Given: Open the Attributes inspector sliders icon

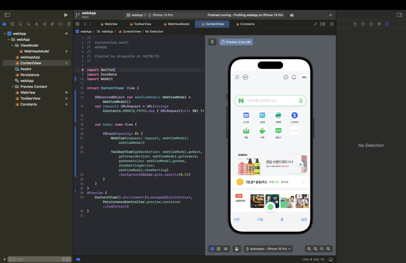Looking at the screenshot, I should point(387,24).
